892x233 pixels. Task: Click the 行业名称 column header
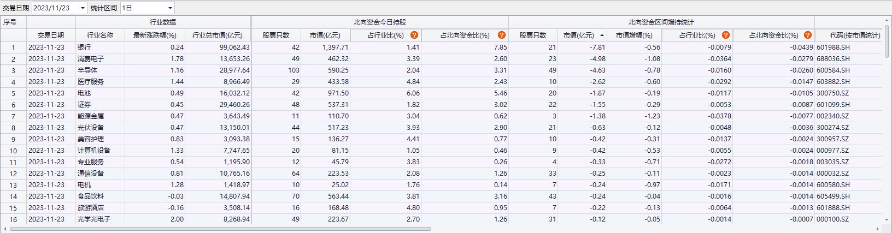[x=100, y=35]
